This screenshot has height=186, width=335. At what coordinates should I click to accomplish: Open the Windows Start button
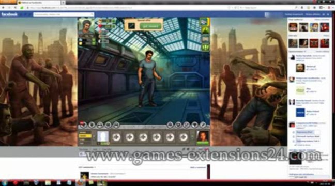point(4,183)
